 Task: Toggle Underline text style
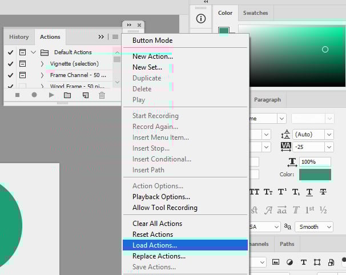click(309, 192)
